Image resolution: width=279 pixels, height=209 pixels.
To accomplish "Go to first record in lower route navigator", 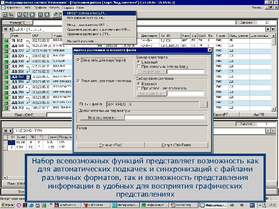I will tap(5, 131).
